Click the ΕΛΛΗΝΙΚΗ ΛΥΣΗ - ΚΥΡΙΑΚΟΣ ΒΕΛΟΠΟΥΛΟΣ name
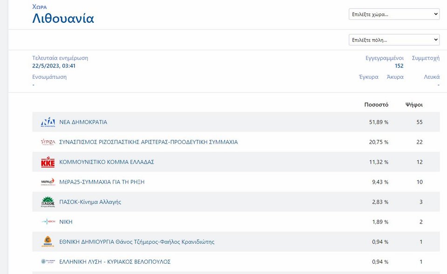 [115, 262]
